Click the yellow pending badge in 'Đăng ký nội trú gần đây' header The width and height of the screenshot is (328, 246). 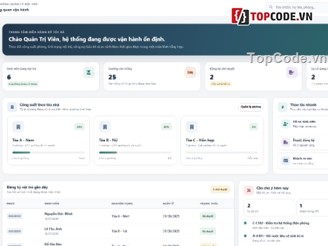pyautogui.click(x=220, y=190)
